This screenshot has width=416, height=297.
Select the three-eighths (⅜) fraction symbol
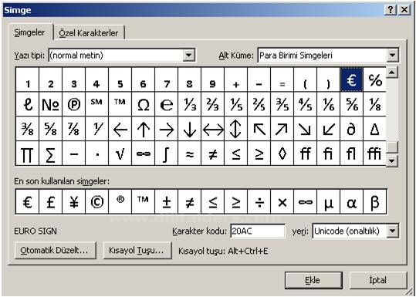(27, 129)
